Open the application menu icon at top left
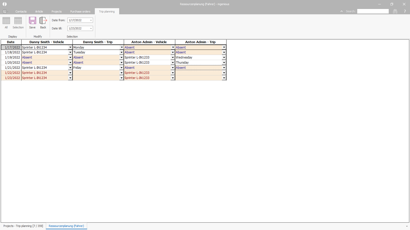 (5, 11)
